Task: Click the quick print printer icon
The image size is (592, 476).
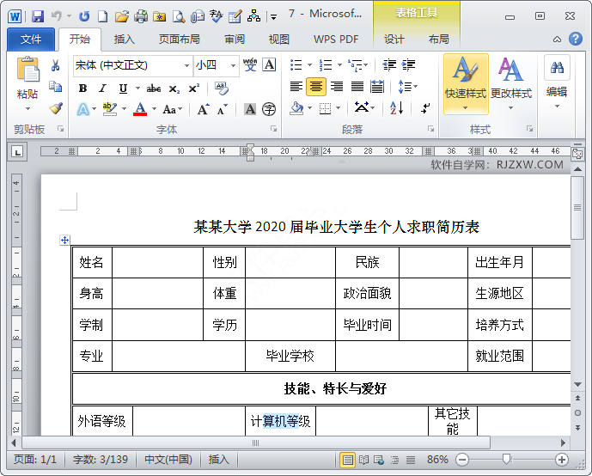Action: pos(141,16)
